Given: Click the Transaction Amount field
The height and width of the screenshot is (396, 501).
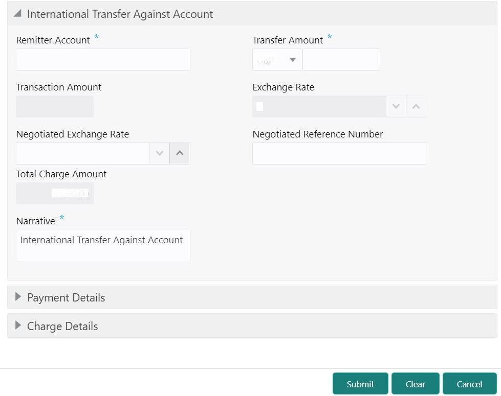Looking at the screenshot, I should [55, 106].
